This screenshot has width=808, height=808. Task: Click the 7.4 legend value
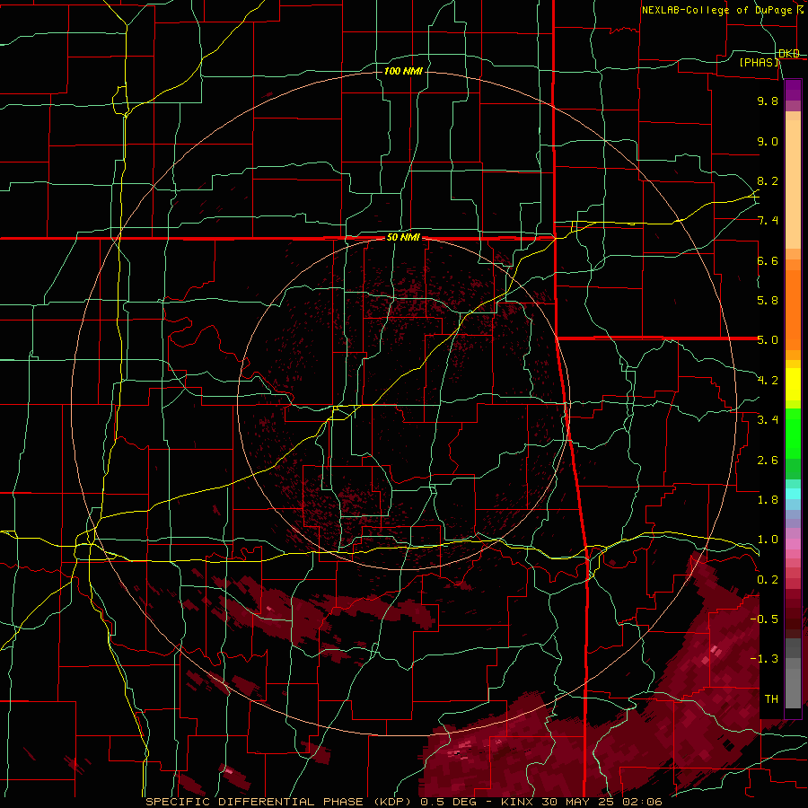pyautogui.click(x=768, y=221)
